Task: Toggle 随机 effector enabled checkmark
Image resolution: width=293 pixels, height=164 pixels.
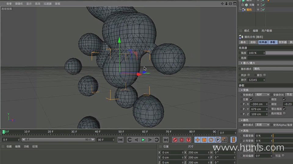Action: (x=263, y=9)
